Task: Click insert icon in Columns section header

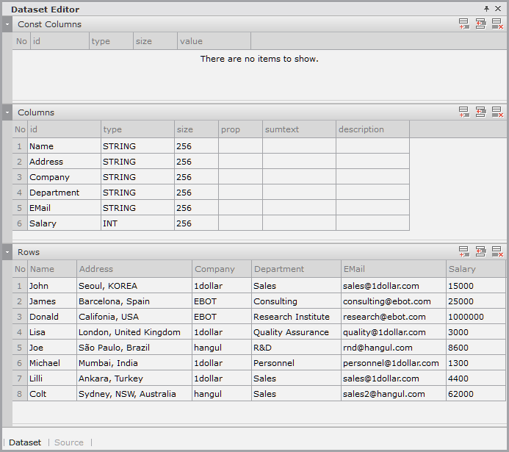Action: [x=480, y=112]
